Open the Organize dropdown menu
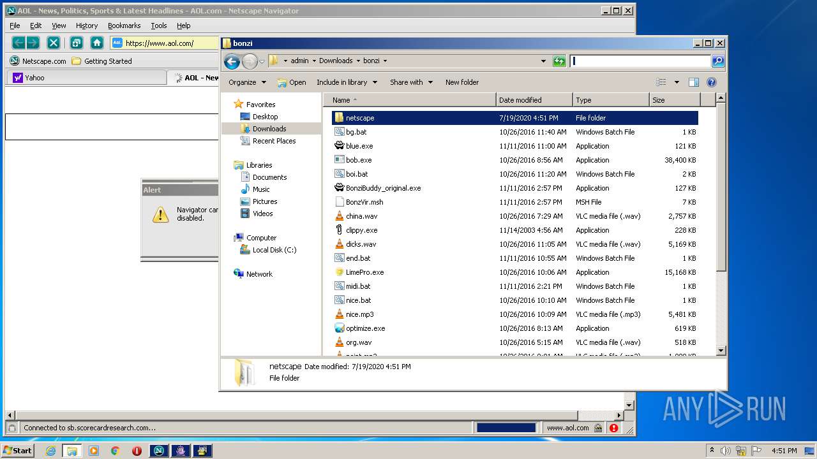The width and height of the screenshot is (817, 459). point(246,82)
